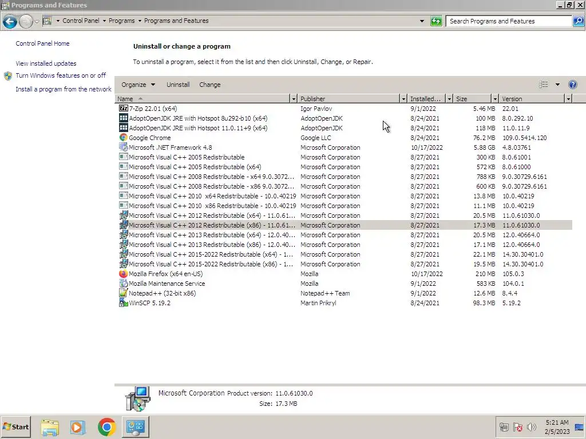Click the AdoptOpenJDK JRE 11.0.11+9 icon

tap(124, 127)
